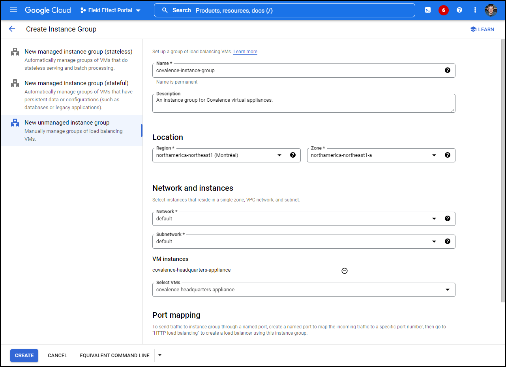Select New unmanaged instance group
The image size is (506, 367).
click(72, 130)
